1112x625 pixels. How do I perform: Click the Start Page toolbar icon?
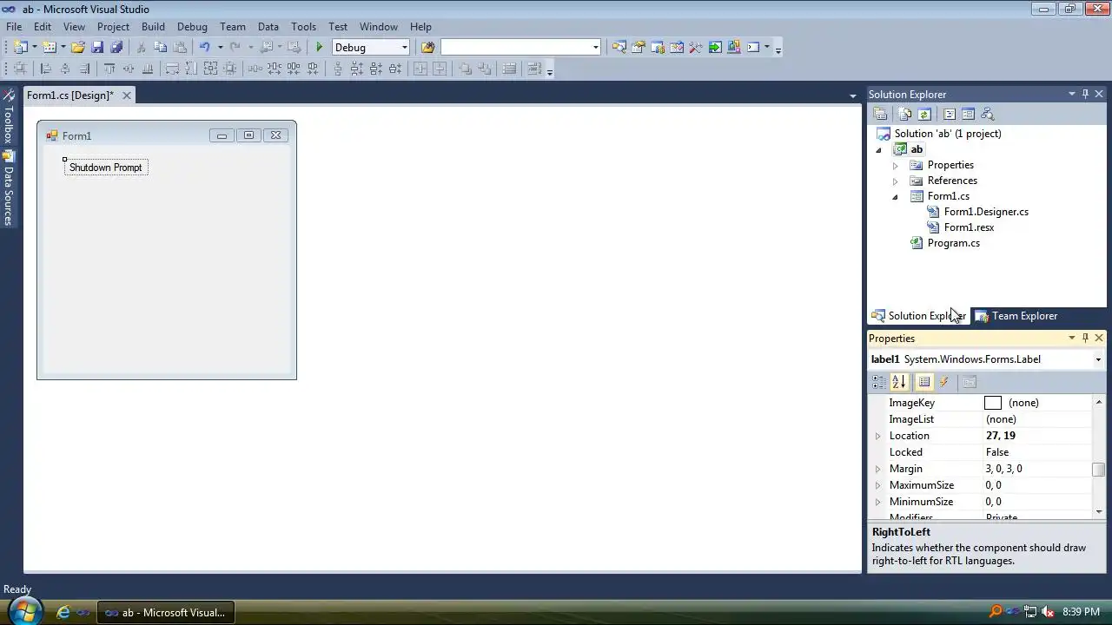714,47
